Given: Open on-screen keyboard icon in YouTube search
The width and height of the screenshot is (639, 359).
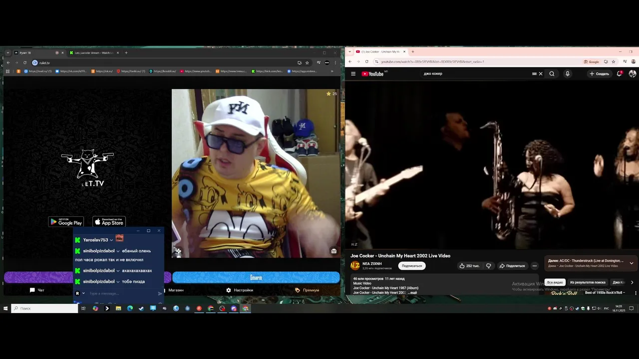Looking at the screenshot, I should (534, 74).
